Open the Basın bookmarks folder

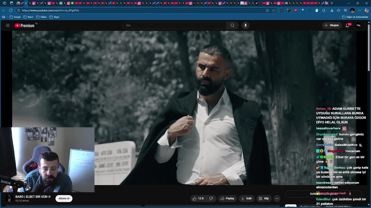28,17
